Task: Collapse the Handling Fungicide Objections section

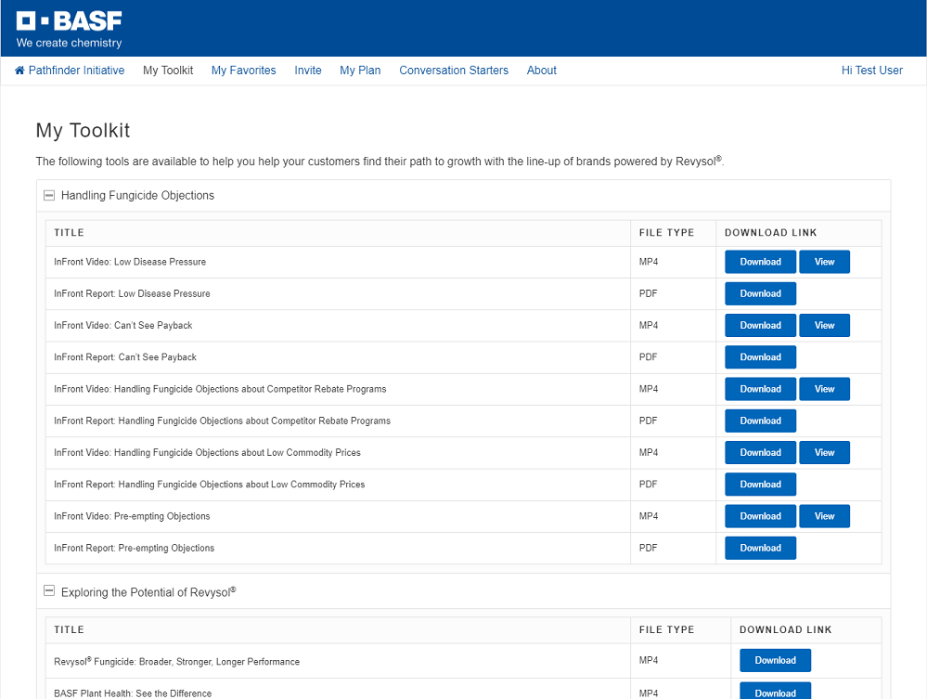Action: [49, 195]
